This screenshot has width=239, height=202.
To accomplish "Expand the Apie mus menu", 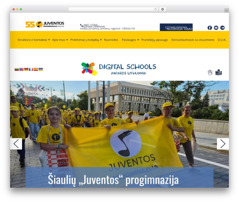I will [x=60, y=40].
